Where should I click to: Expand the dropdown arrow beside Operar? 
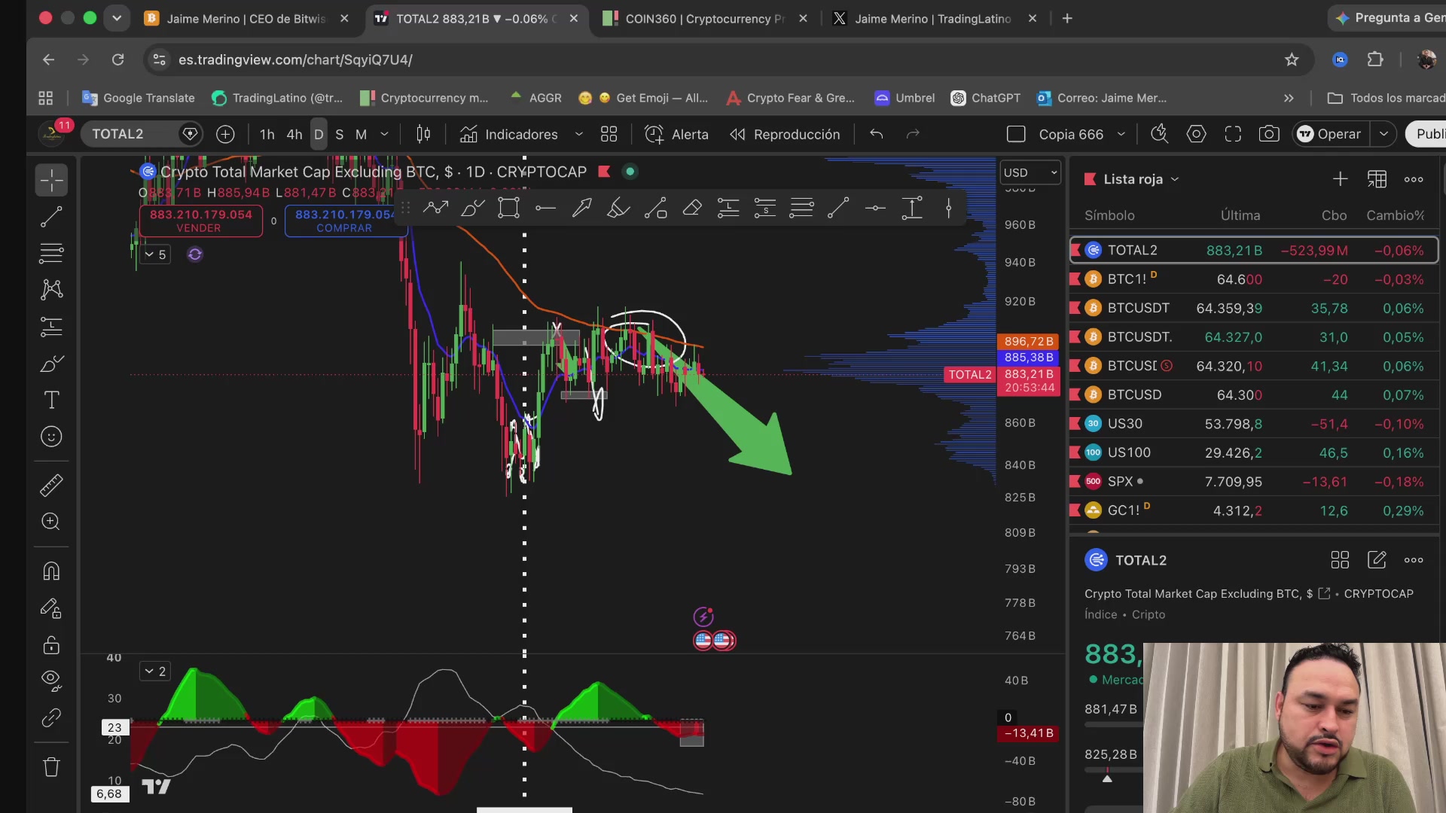(x=1383, y=134)
